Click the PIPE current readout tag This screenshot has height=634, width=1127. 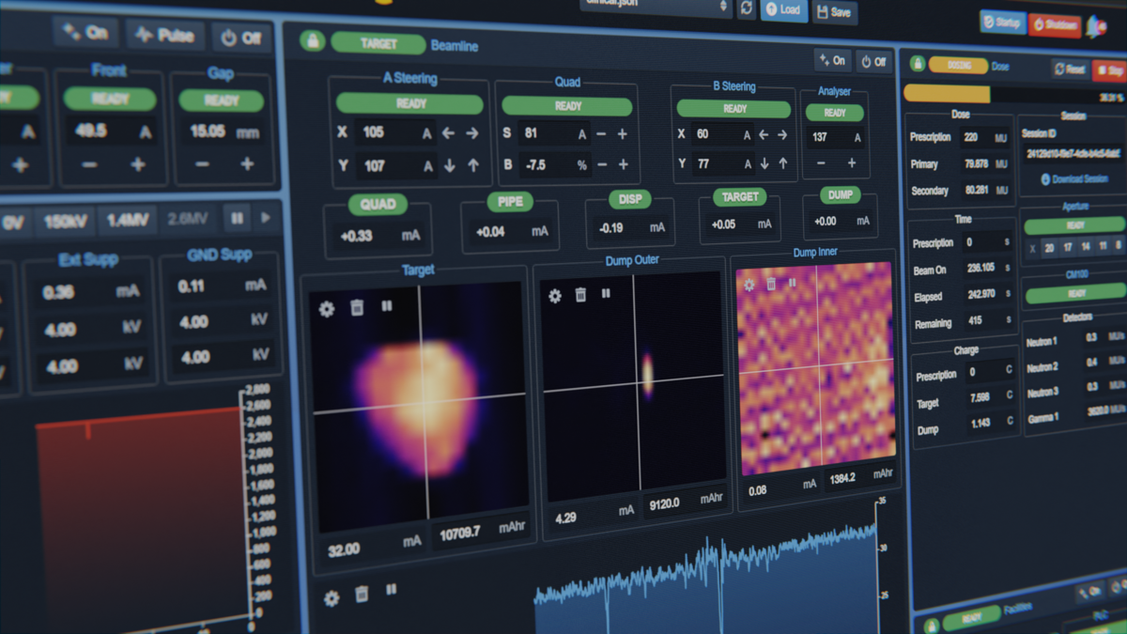pos(510,202)
